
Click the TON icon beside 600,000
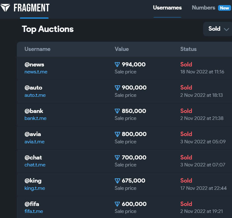pos(117,204)
